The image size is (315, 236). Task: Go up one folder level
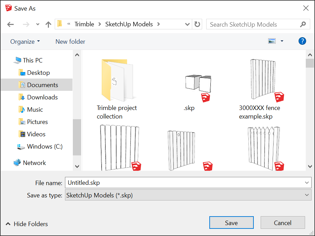click(48, 25)
